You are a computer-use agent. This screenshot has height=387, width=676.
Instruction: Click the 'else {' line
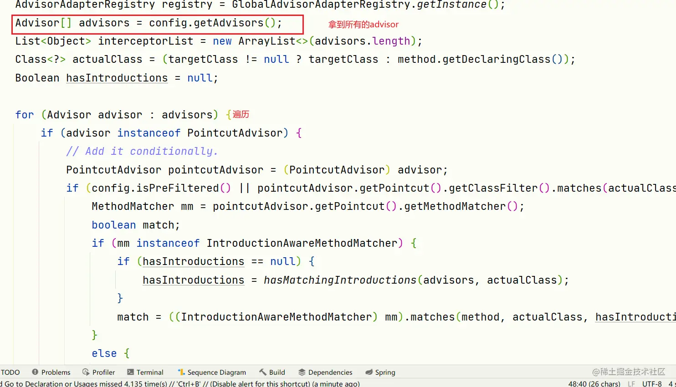click(x=111, y=353)
